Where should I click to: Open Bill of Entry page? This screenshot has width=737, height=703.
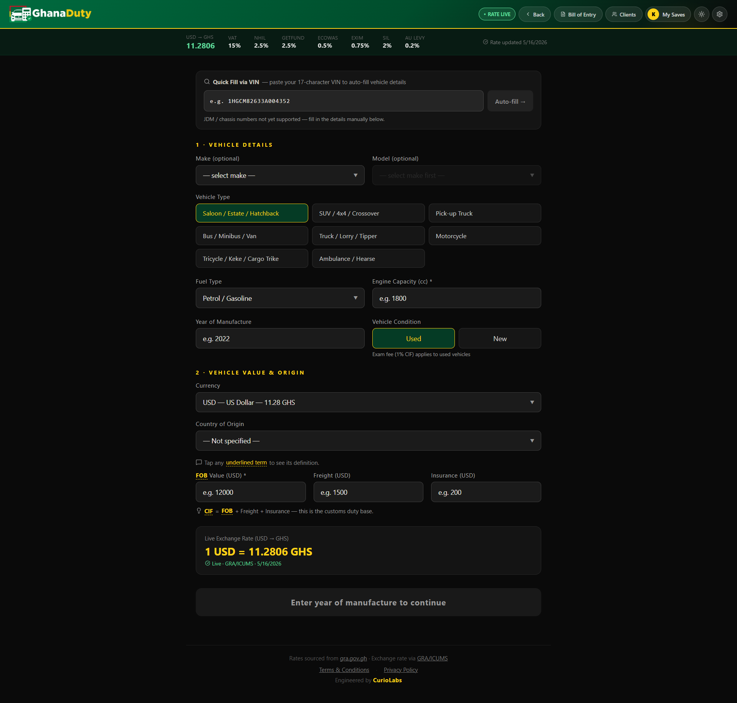pos(578,14)
